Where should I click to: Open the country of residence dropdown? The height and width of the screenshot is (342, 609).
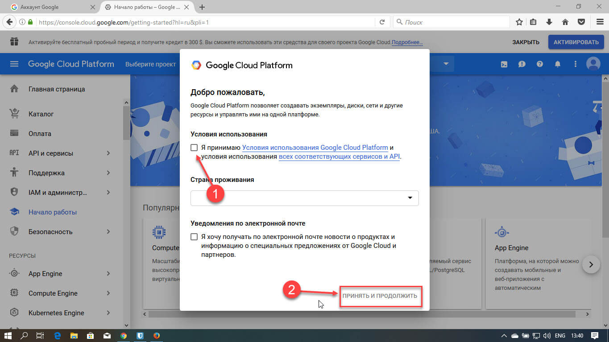click(305, 198)
